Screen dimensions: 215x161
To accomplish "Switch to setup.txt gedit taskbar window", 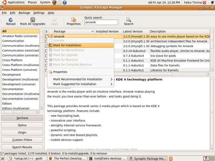I will pyautogui.click(x=27, y=159).
